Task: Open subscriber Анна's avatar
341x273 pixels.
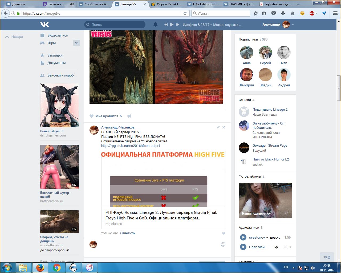Action: click(x=247, y=53)
